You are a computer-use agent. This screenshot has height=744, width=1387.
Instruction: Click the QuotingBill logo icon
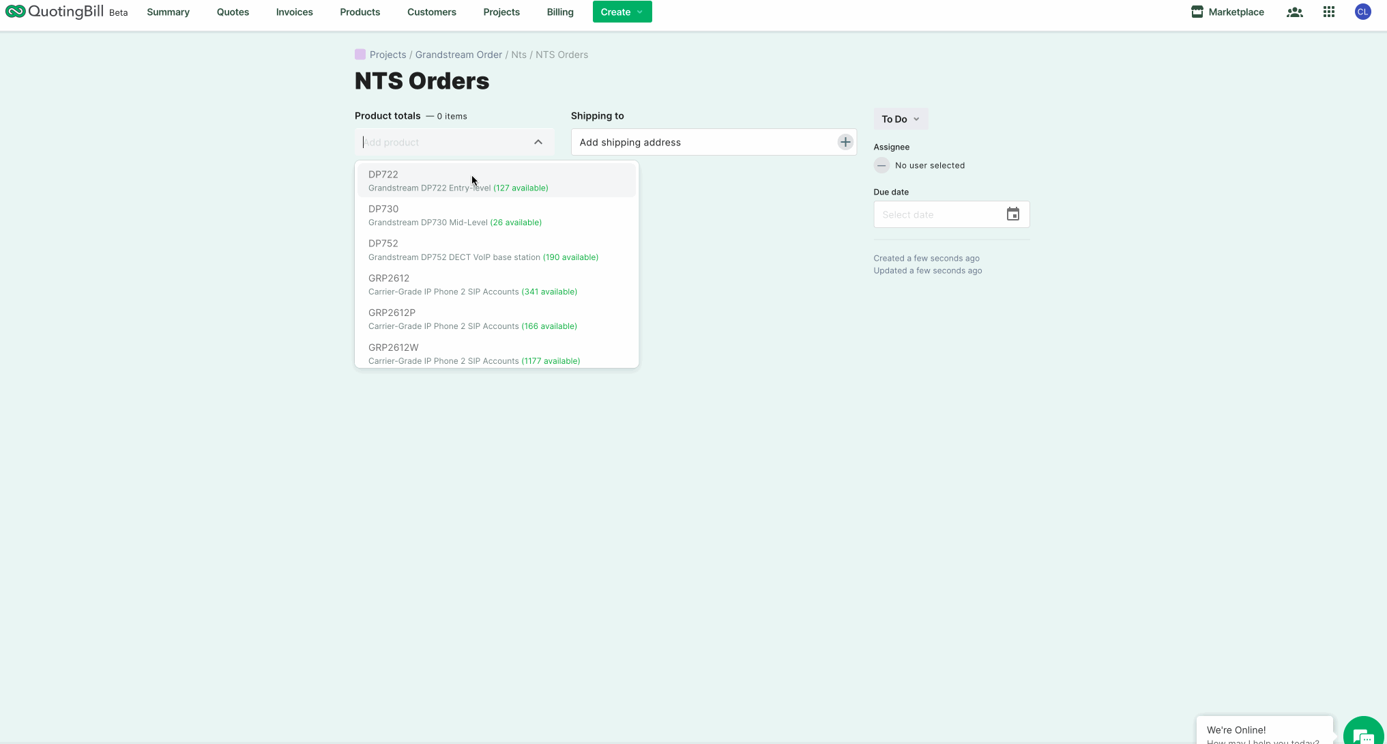(x=15, y=12)
